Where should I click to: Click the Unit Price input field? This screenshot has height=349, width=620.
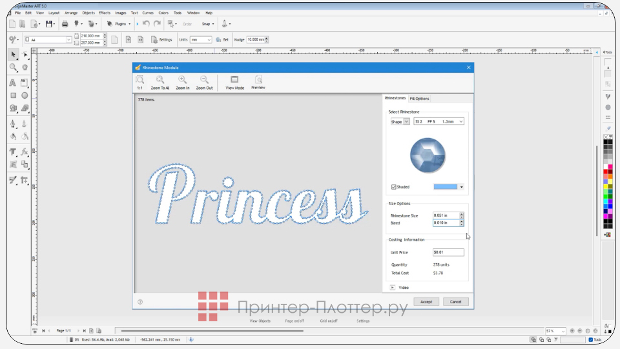coord(448,252)
